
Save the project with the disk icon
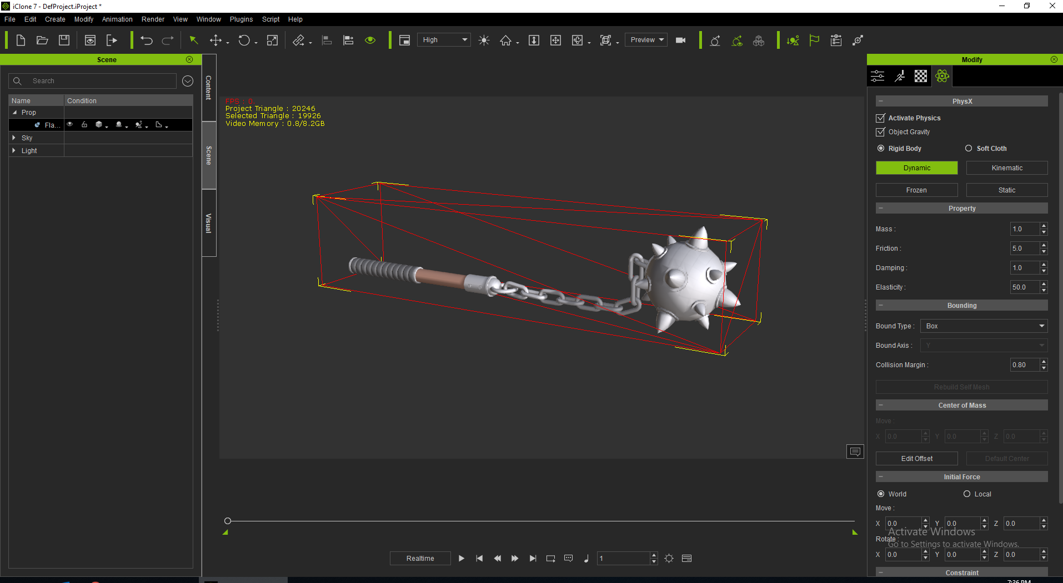coord(64,40)
